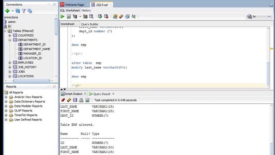The width and height of the screenshot is (275, 155).
Task: Expand Analytic View Reports folder
Action: 6,97
